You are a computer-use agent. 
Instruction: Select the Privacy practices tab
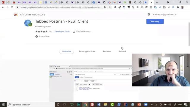point(87,51)
